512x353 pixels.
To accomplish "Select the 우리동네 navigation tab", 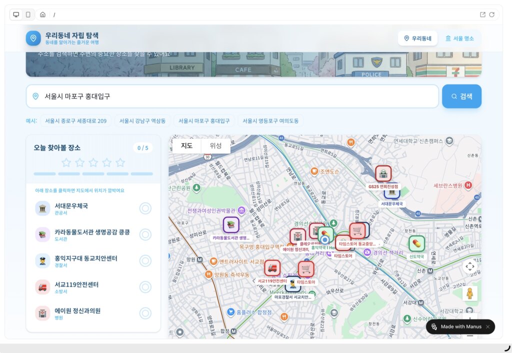I will tap(417, 38).
